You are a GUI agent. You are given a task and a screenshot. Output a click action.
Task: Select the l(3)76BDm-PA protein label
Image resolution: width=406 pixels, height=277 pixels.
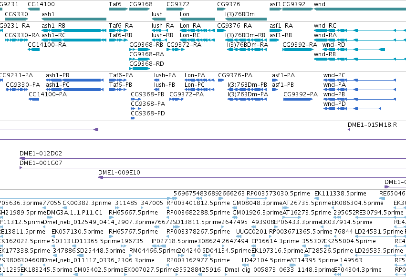tap(248, 94)
